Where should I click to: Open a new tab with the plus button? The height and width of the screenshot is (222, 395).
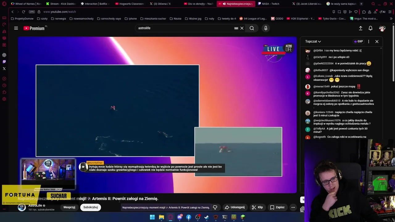[x=361, y=4]
